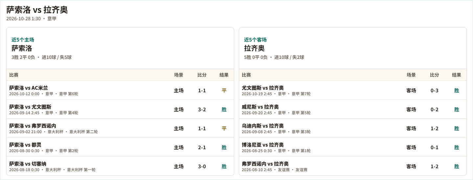This screenshot has width=473, height=180.
Task: Click date line 2026-08-25 0:30 意甲 第1轮
Action: coord(276,151)
